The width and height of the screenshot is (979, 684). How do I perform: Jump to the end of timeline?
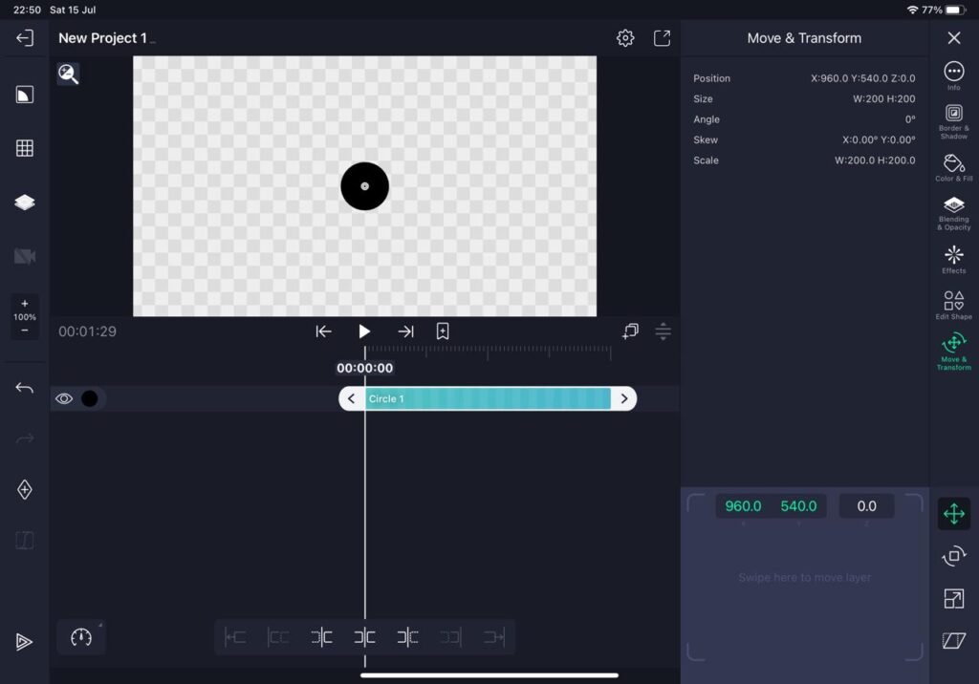click(405, 331)
